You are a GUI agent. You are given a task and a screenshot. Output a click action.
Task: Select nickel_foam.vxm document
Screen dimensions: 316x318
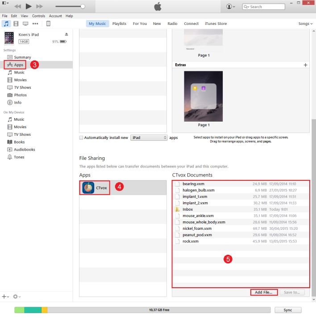click(241, 228)
